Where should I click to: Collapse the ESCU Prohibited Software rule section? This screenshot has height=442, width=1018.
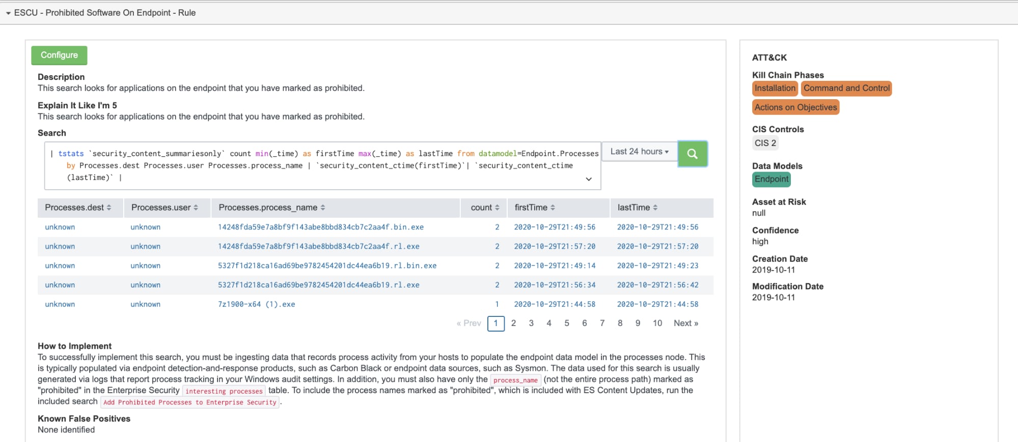[x=8, y=13]
